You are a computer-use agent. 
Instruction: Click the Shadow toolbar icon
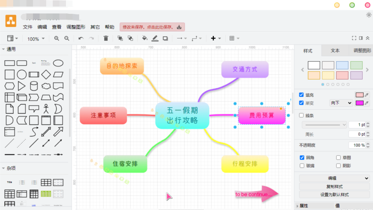[x=165, y=38]
